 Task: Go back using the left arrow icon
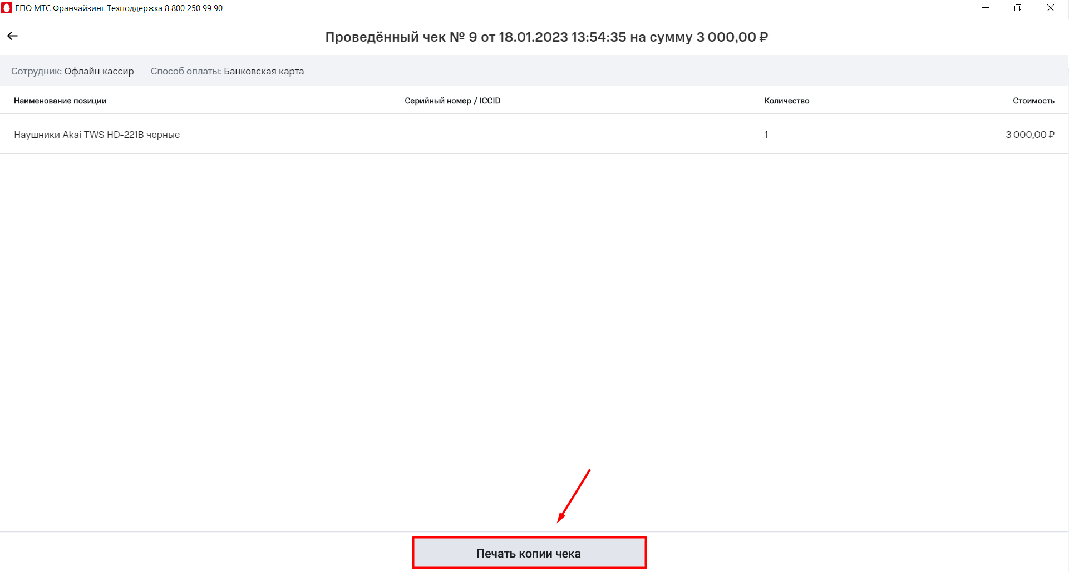tap(12, 36)
